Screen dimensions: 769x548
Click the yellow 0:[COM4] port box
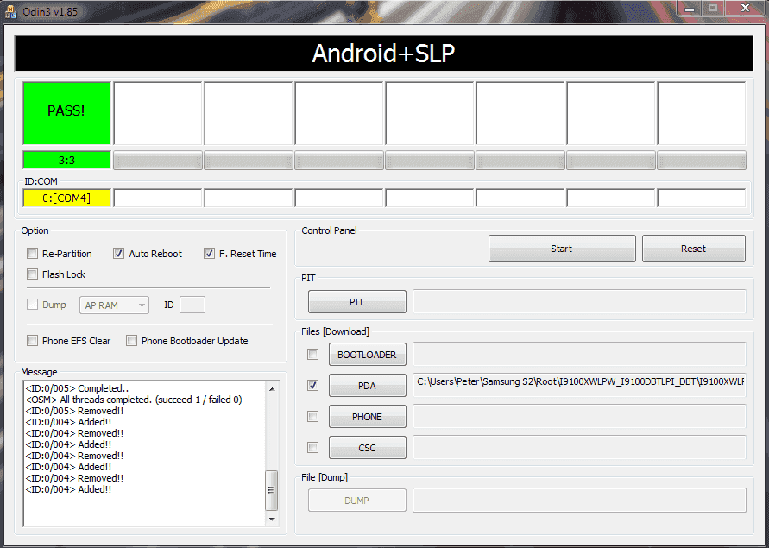pyautogui.click(x=66, y=198)
